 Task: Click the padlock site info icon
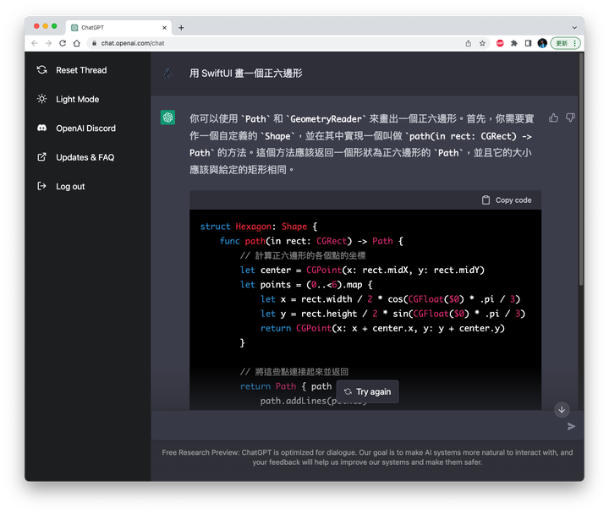94,43
